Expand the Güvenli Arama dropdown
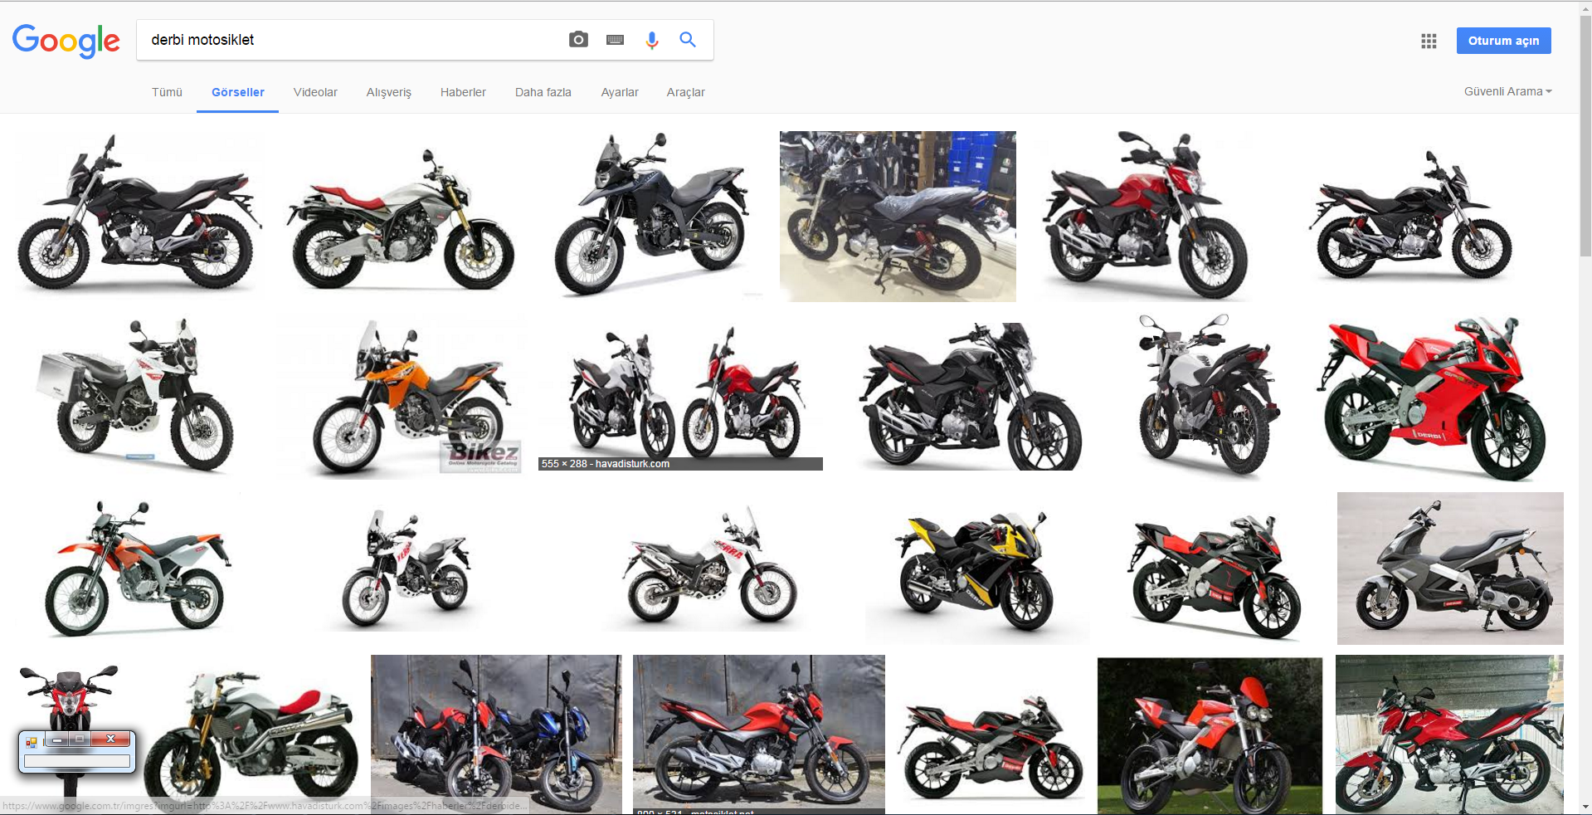1592x815 pixels. (x=1507, y=91)
